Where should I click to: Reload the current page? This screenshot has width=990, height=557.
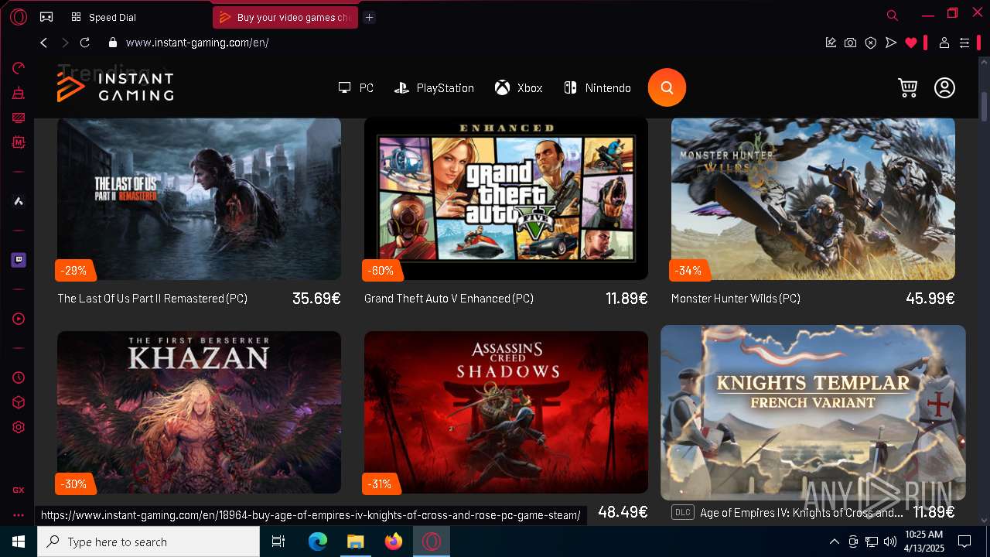(x=85, y=43)
